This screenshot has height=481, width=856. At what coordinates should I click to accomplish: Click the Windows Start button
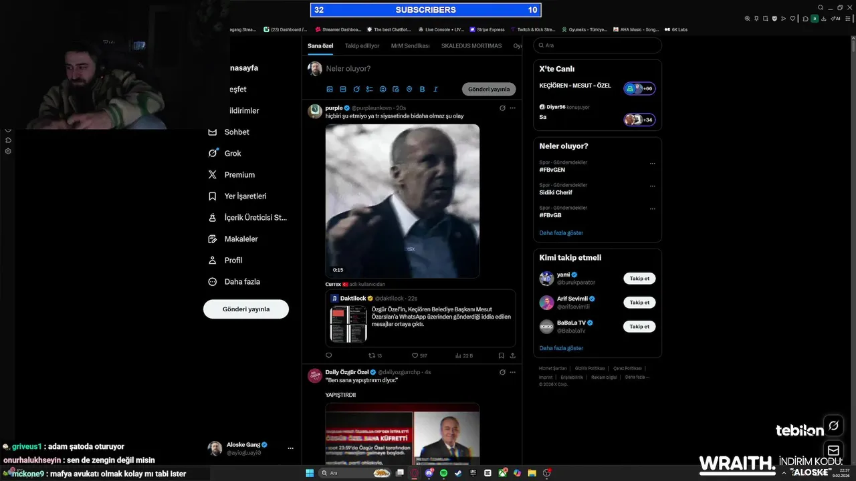[310, 473]
